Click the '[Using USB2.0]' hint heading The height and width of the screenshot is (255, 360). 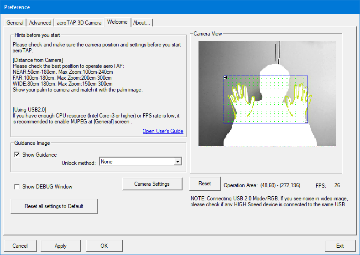coord(29,110)
